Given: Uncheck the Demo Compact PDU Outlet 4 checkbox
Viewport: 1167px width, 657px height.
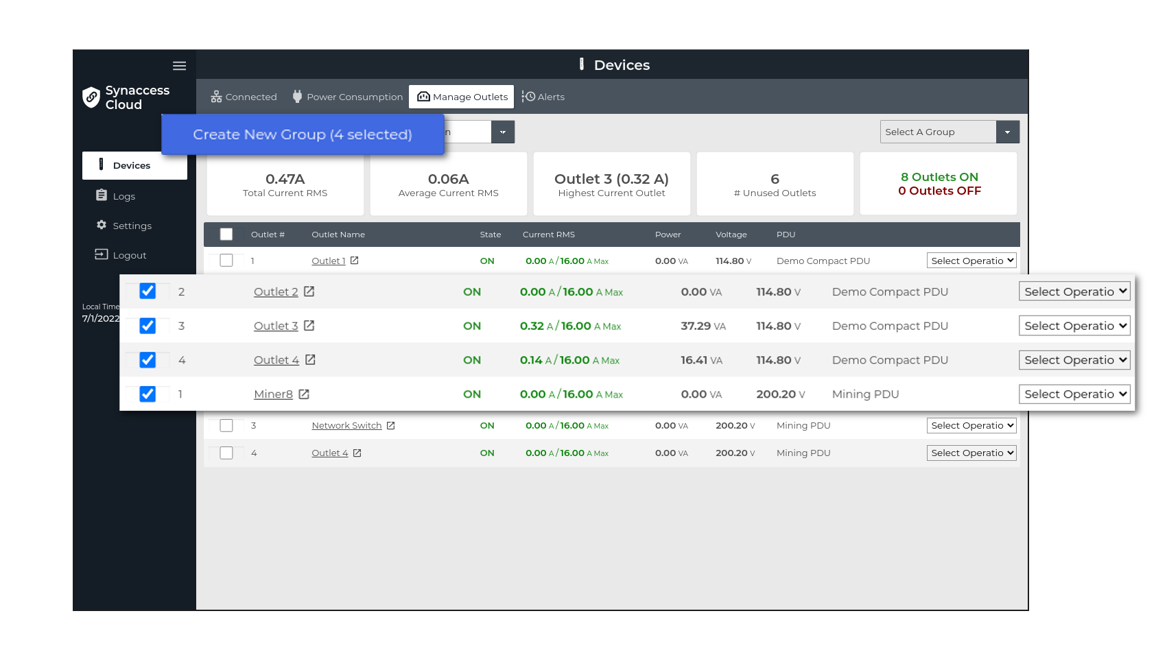Looking at the screenshot, I should click(148, 360).
